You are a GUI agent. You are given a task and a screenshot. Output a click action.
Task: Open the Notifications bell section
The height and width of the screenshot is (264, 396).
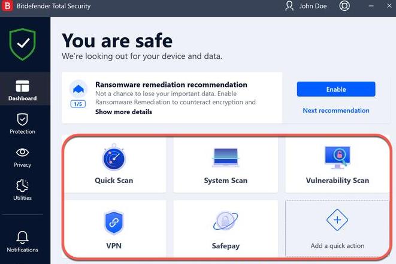click(23, 242)
